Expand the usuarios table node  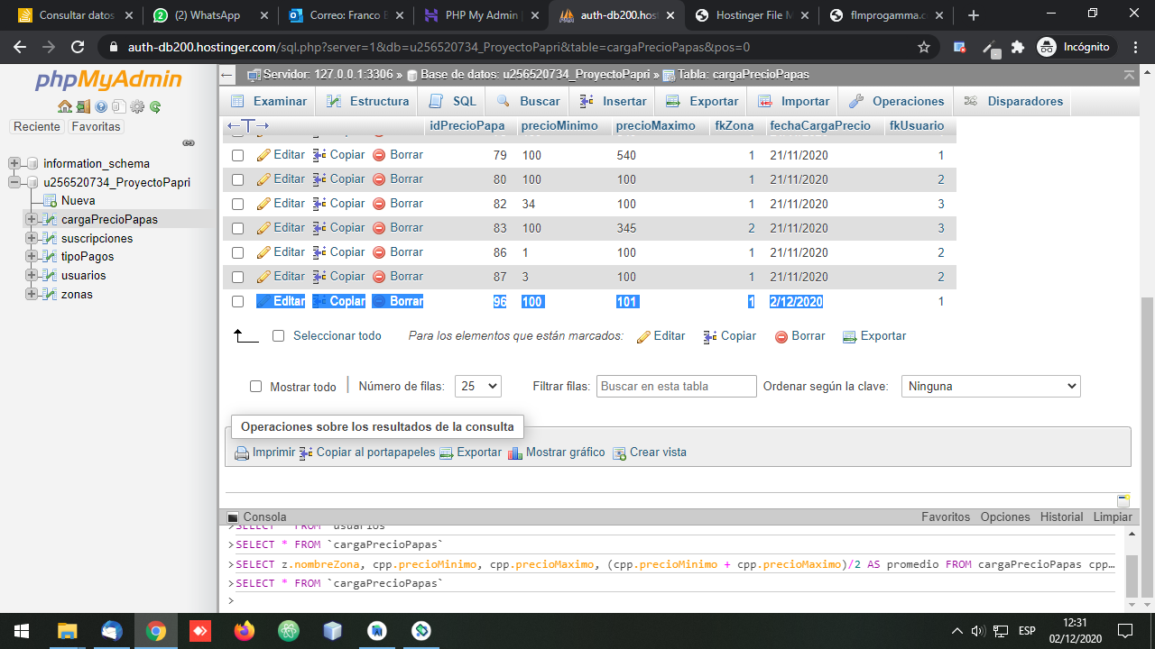pyautogui.click(x=32, y=276)
